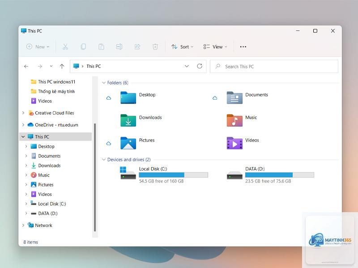Screen dimensions: 358x268
Task: Expand DATA (D:) node in sidebar
Action: click(26, 214)
